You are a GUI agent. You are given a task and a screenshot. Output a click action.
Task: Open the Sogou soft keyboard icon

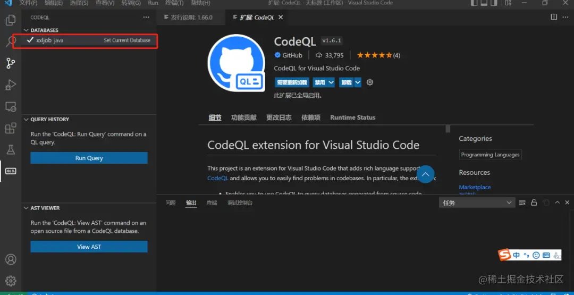546,255
